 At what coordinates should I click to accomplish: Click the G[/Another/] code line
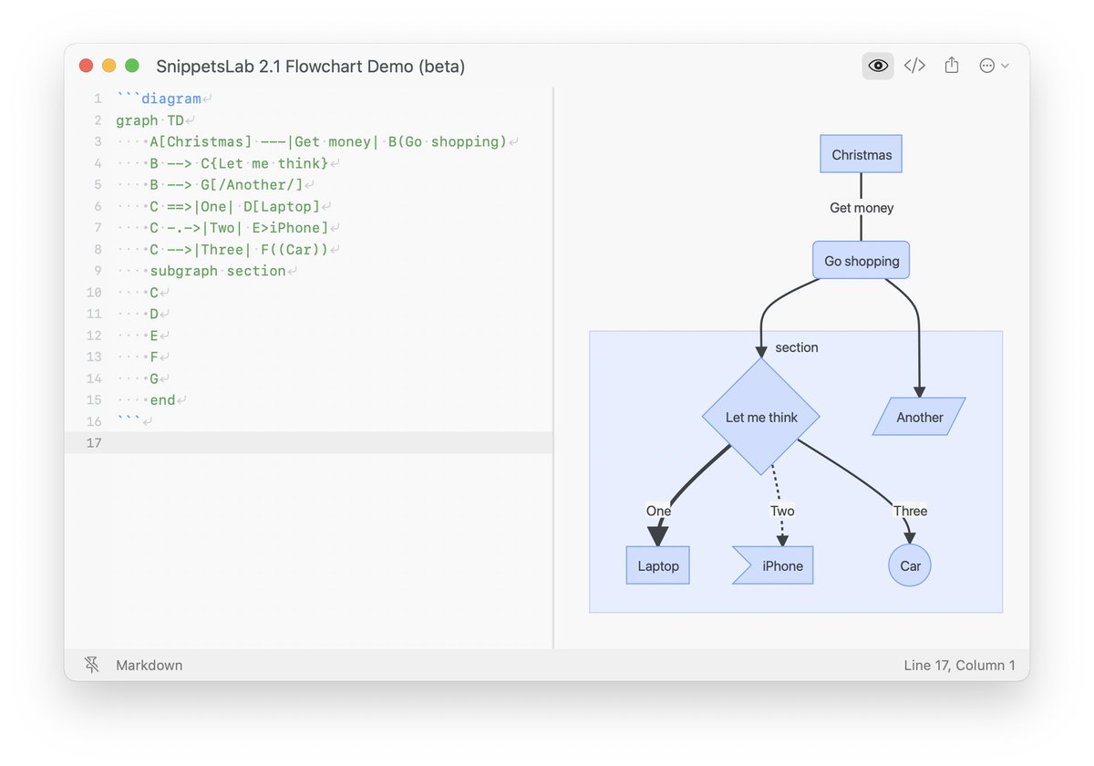pos(226,185)
